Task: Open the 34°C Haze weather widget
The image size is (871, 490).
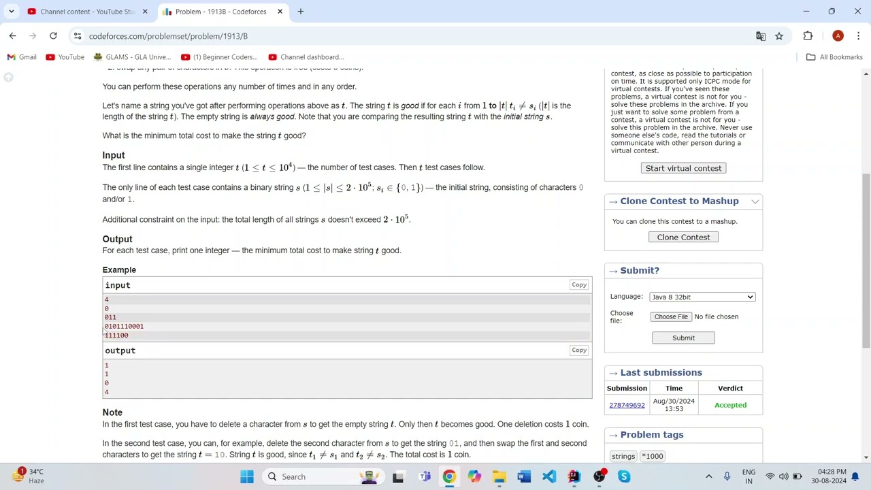Action: coord(27,476)
